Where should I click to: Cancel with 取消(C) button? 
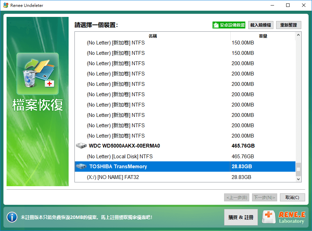[292, 197]
